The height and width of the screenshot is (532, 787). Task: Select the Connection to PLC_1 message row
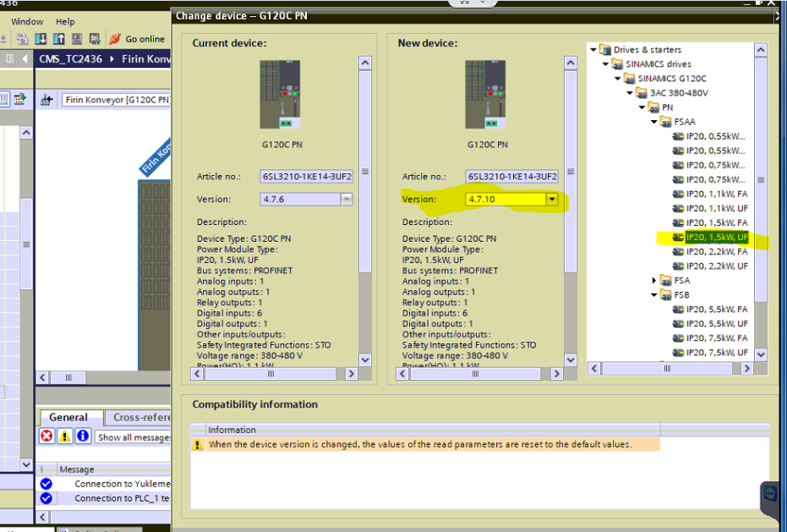pos(103,498)
